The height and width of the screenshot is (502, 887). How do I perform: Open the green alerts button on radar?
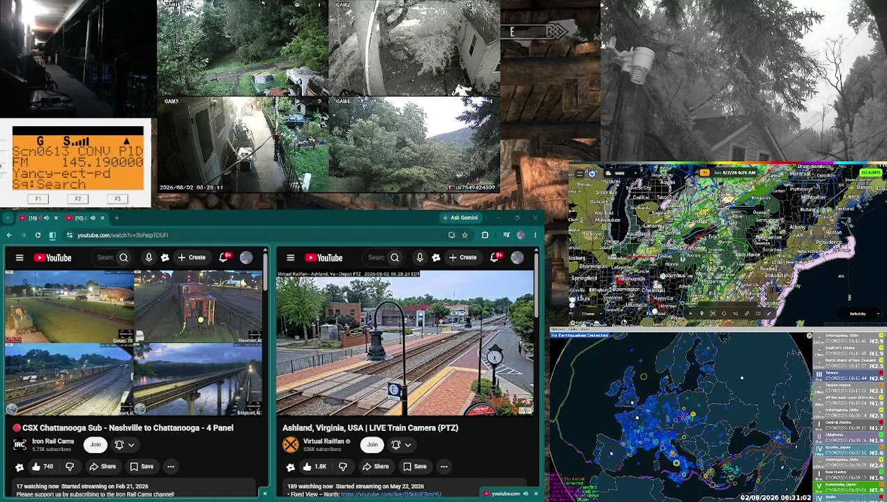[x=872, y=173]
